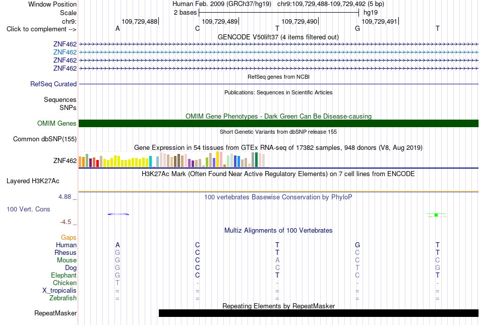This screenshot has height=325, width=479.
Task: Select the X_tropicalis species label
Action: 59,291
